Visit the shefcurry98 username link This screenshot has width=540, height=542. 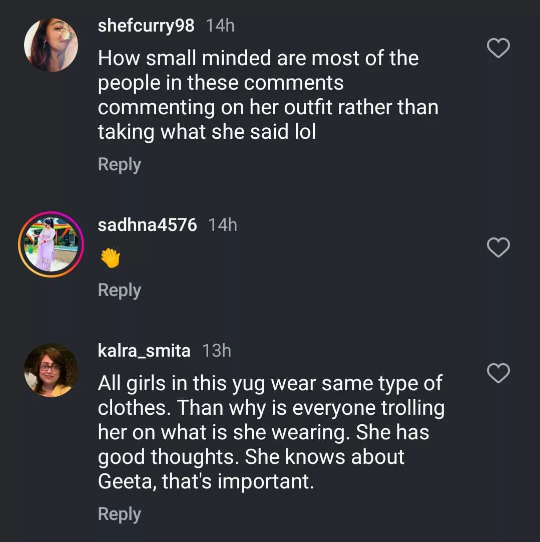click(x=146, y=26)
